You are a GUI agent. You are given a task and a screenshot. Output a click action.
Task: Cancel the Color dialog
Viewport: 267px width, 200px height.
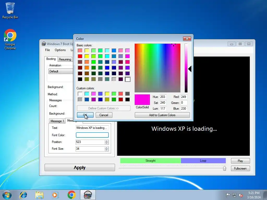coord(104,115)
